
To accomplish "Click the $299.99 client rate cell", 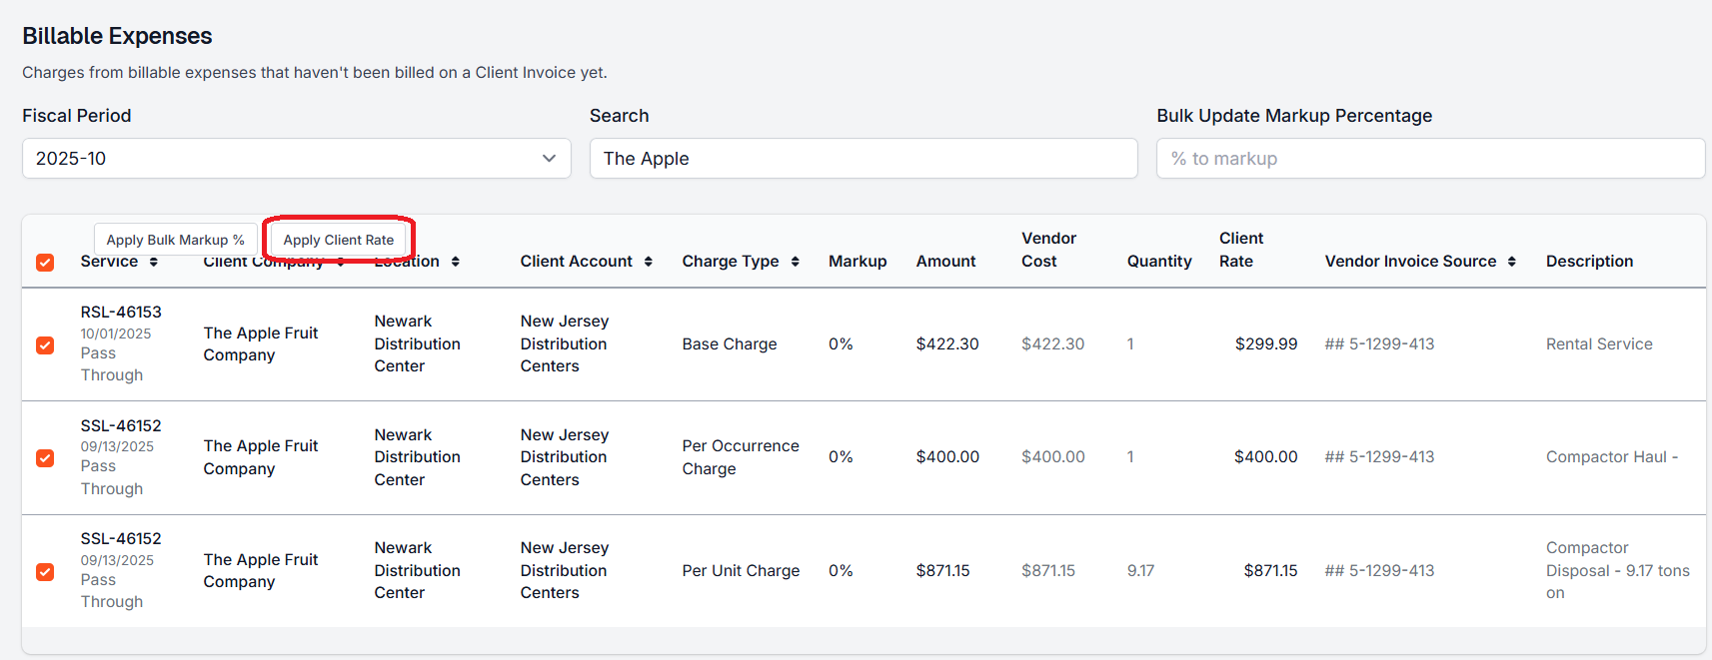I will (1265, 344).
